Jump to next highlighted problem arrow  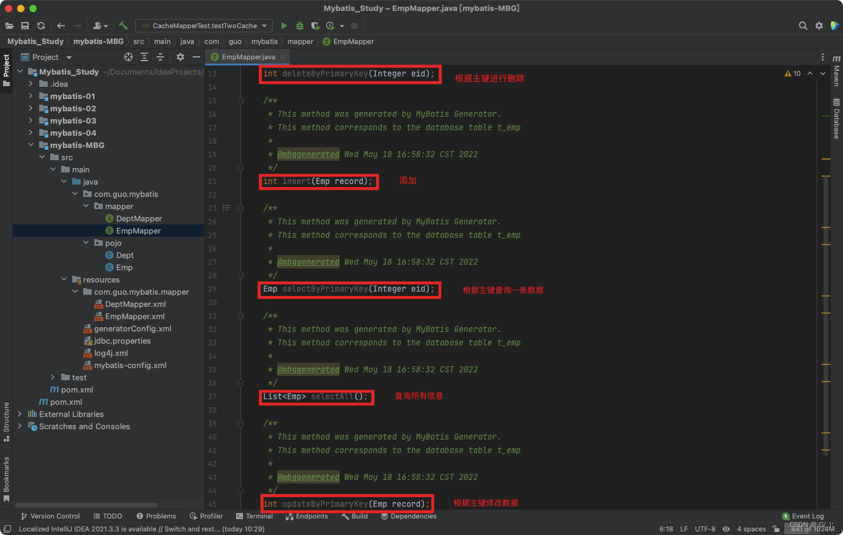(823, 73)
